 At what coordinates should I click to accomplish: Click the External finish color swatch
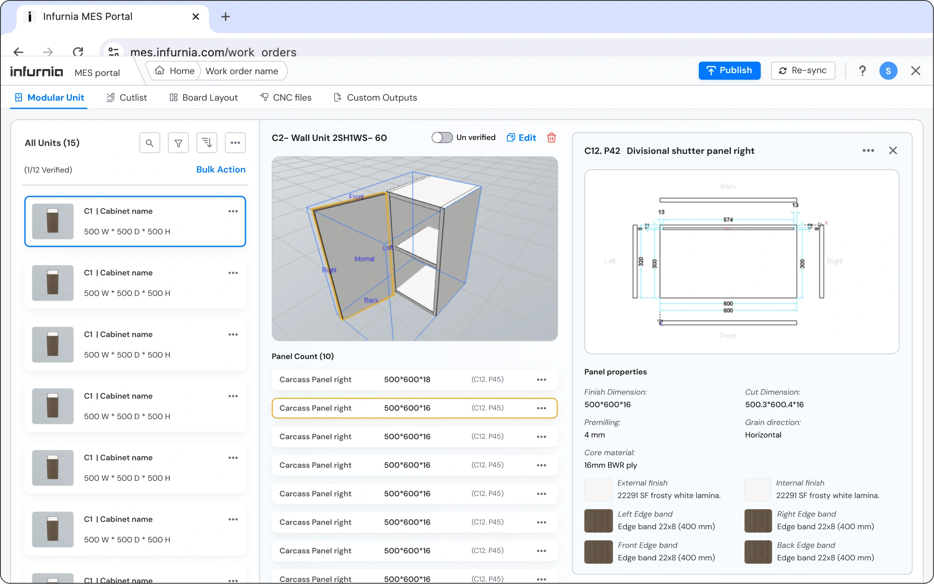tap(598, 489)
